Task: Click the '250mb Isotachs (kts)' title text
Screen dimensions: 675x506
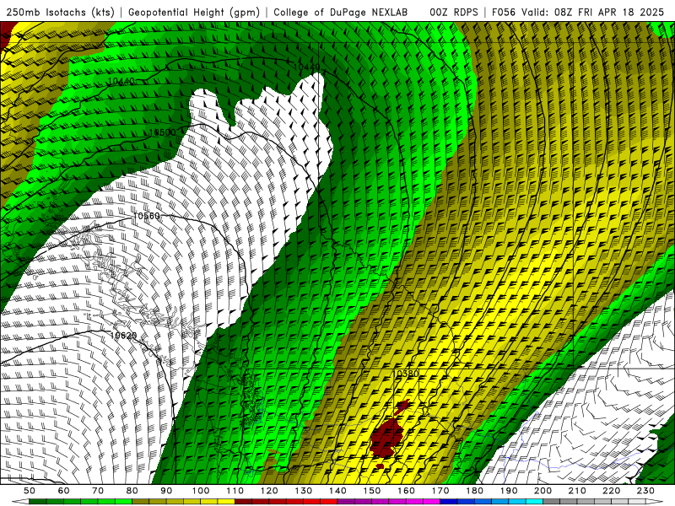Action: [60, 12]
